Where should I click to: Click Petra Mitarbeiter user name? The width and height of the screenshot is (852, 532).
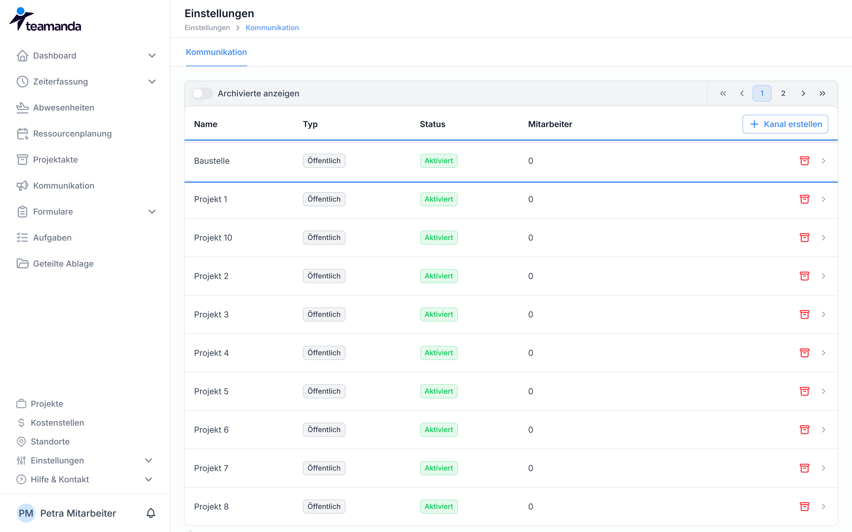coord(78,513)
